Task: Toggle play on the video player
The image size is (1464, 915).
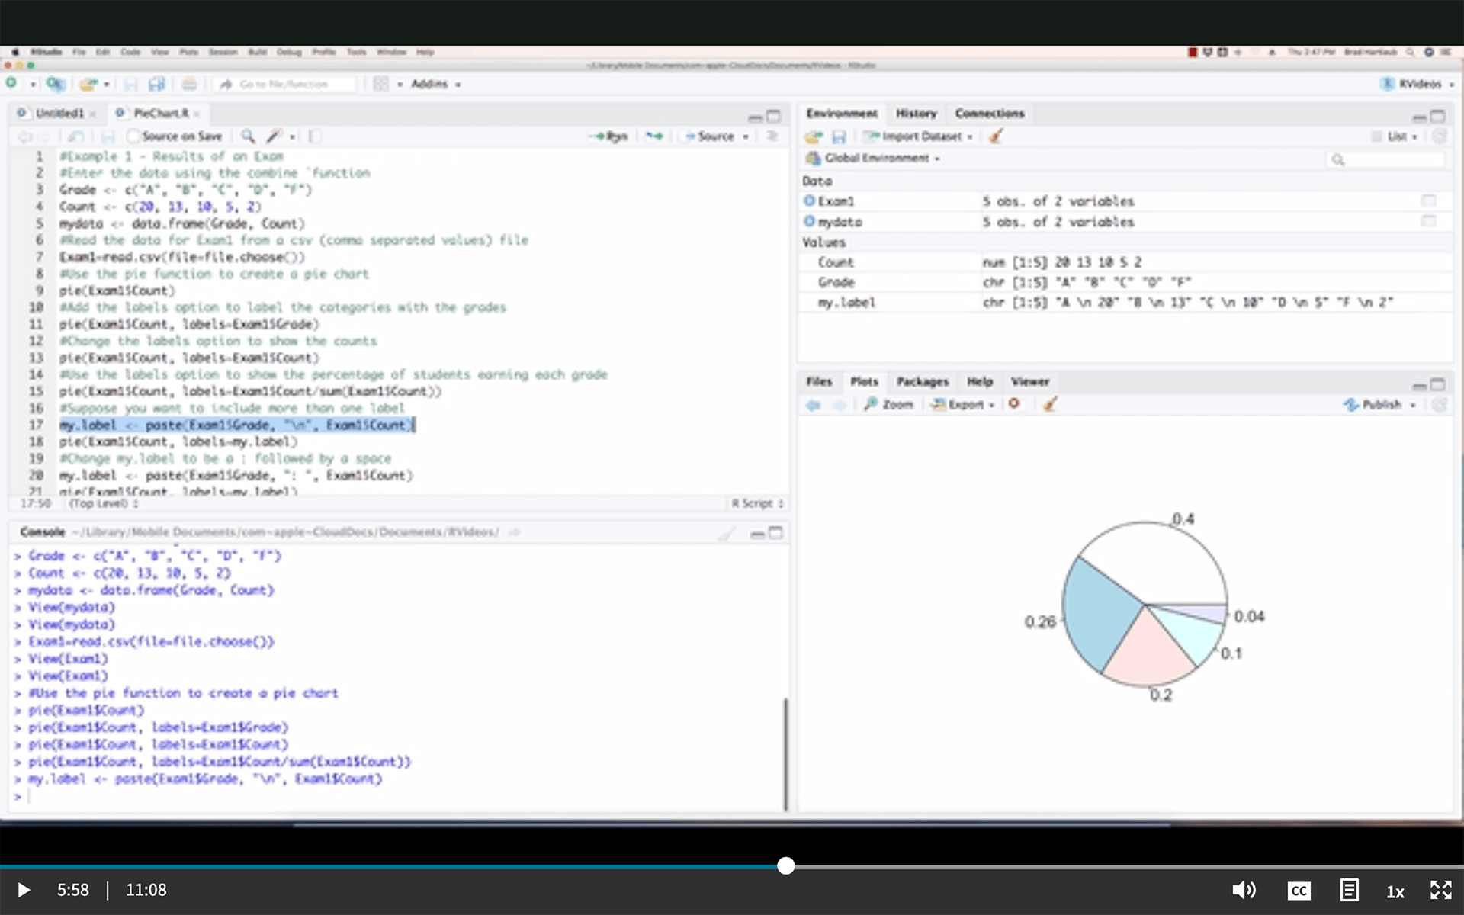Action: (23, 890)
